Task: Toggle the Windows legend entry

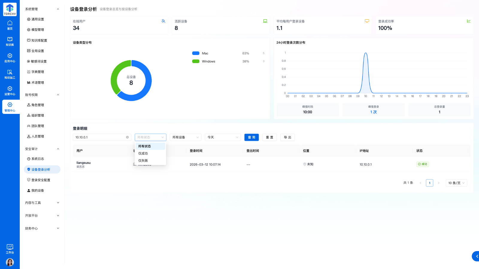Action: click(x=208, y=62)
